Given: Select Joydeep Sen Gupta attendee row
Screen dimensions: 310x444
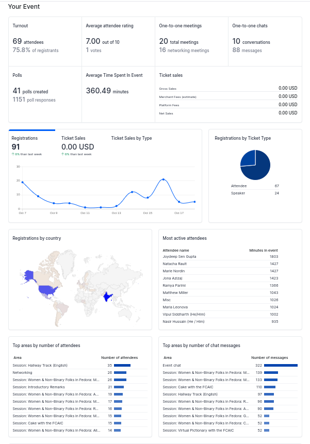Looking at the screenshot, I should [x=220, y=256].
